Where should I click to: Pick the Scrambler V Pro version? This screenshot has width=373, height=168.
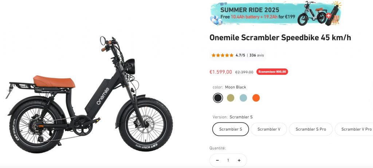coord(354,129)
